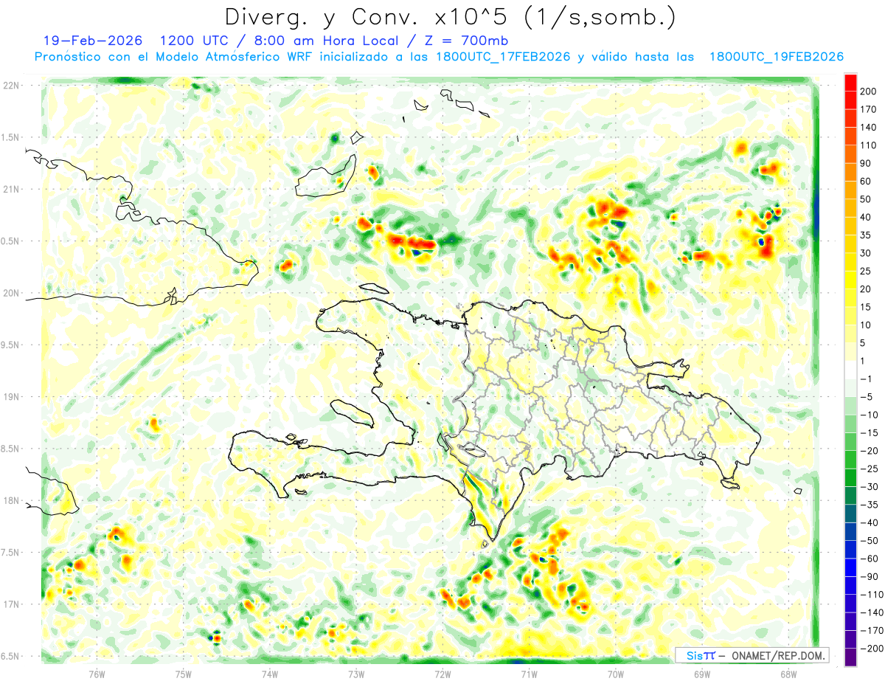
Task: Click the '21N' latitude label
Action: click(x=11, y=189)
